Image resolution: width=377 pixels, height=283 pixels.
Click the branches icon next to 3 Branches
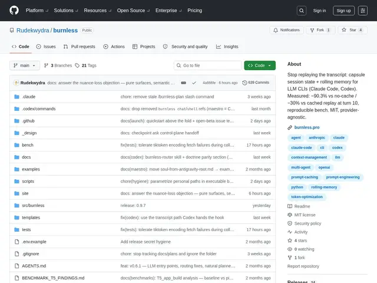pyautogui.click(x=46, y=65)
